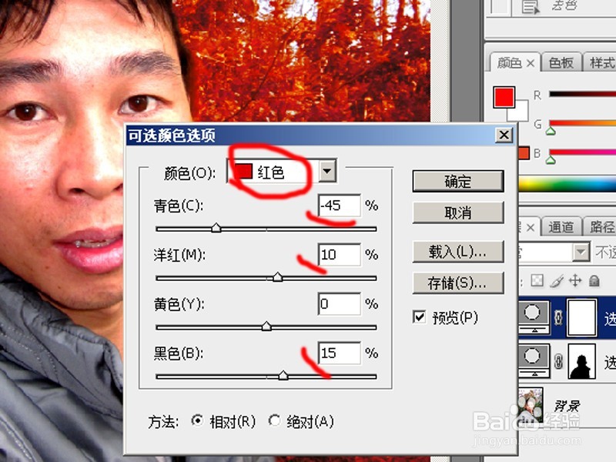
Task: Click inside the 青色(C) value field showing -45
Action: [339, 206]
